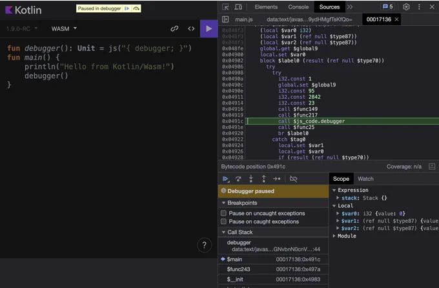The height and width of the screenshot is (288, 439).
Task: Switch to the Watch tab
Action: point(365,179)
